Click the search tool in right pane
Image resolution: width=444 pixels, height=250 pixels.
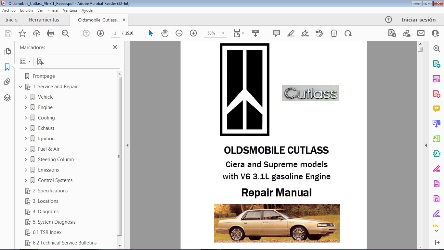pyautogui.click(x=437, y=49)
